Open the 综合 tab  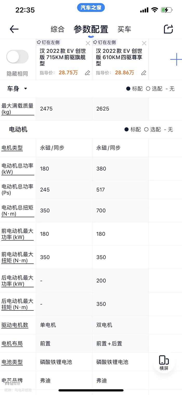pyautogui.click(x=57, y=29)
